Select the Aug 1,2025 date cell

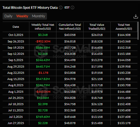click(16, 92)
